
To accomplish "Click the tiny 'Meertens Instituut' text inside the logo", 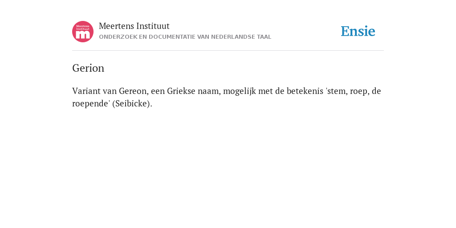I will pos(83,28).
